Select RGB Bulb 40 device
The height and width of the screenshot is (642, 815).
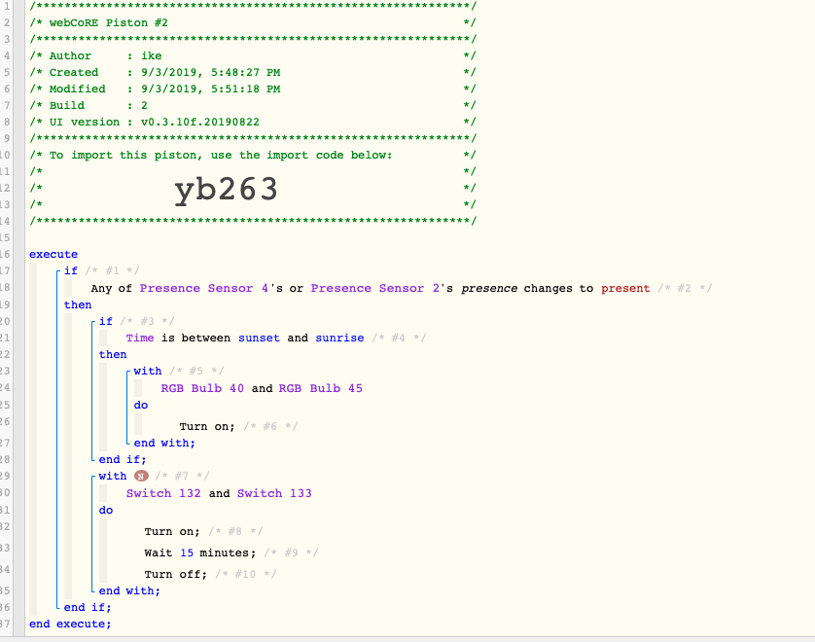202,388
